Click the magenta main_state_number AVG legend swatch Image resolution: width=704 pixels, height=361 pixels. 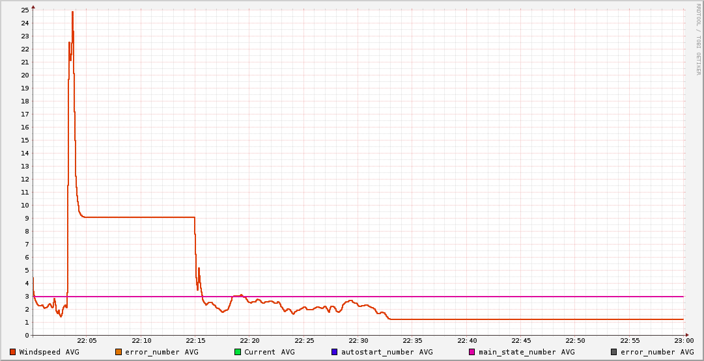pos(472,352)
